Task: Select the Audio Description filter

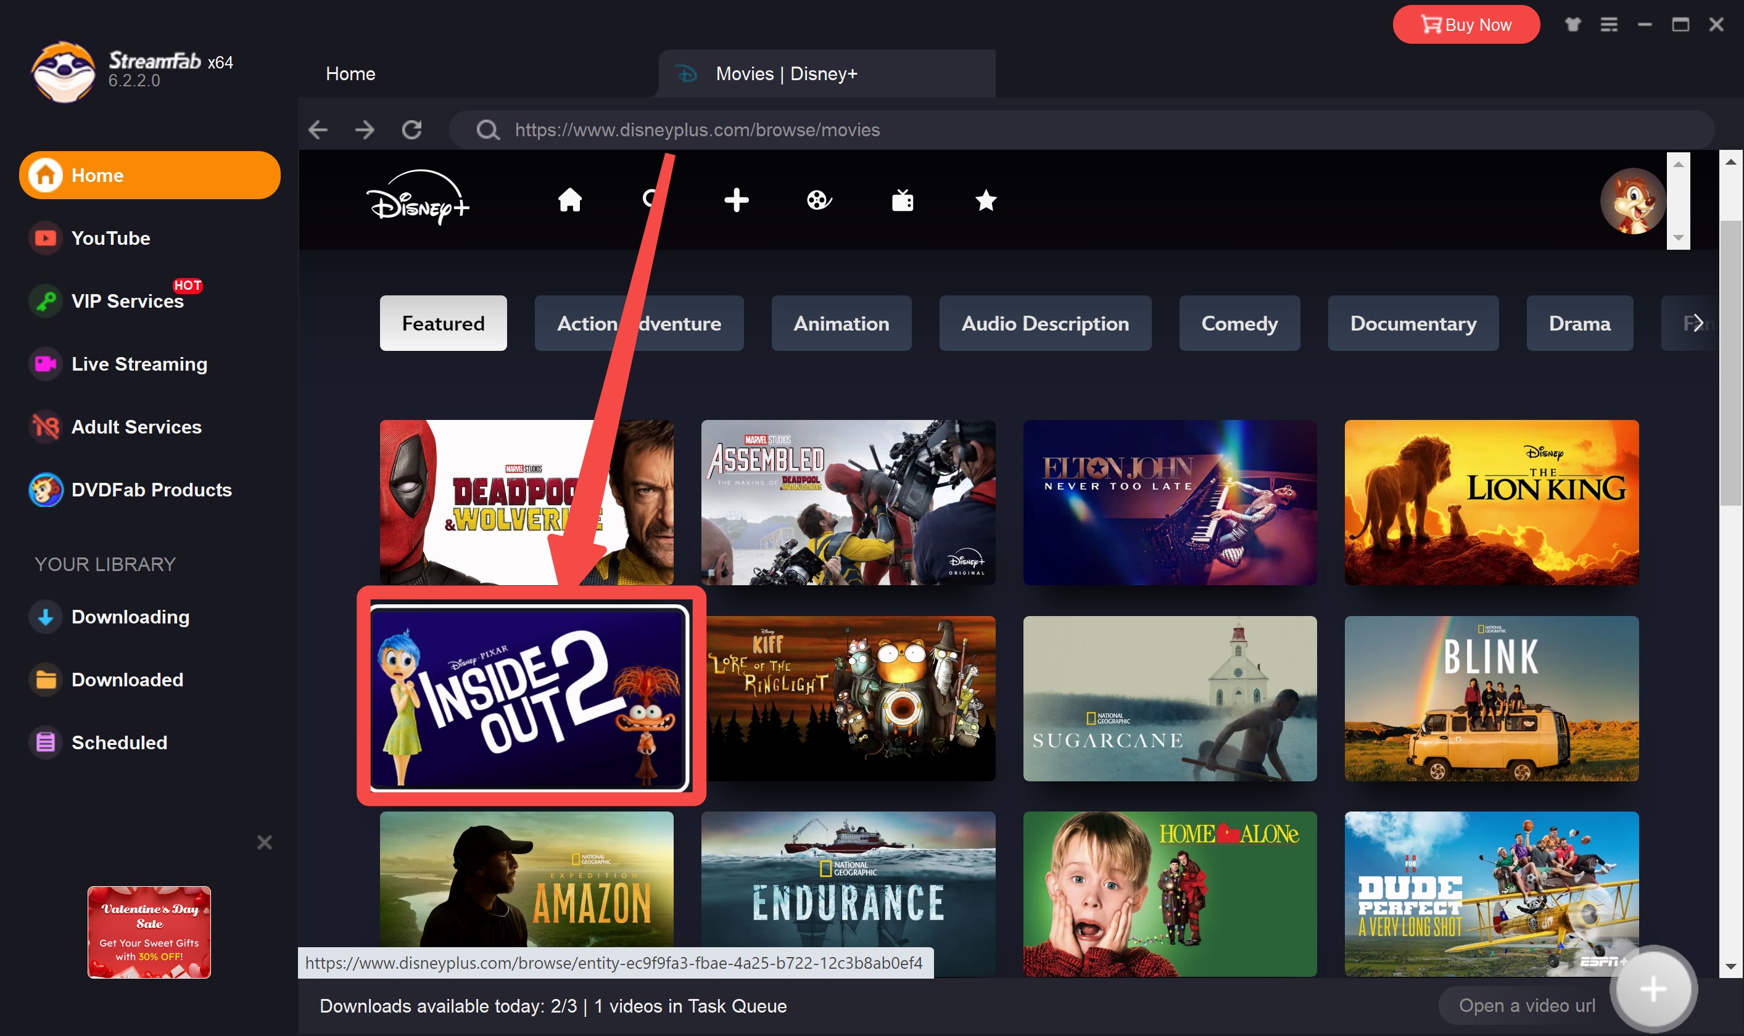Action: tap(1045, 323)
